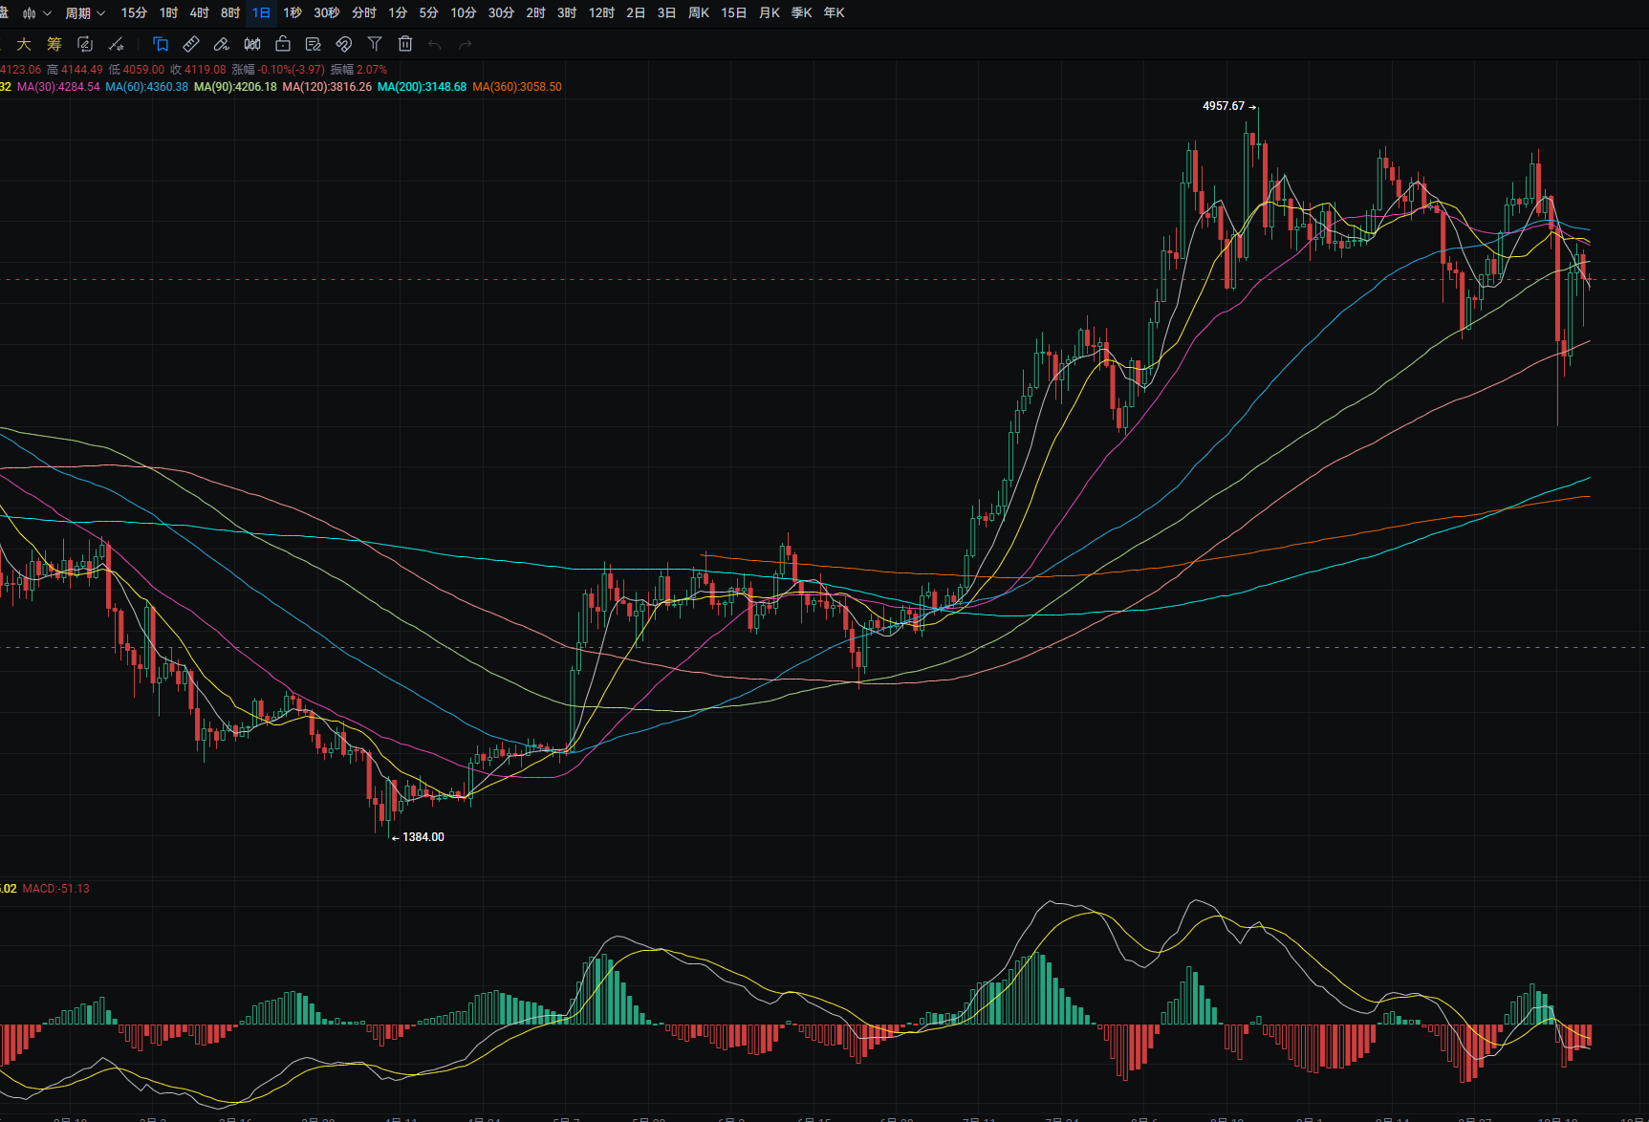Open the line drawing tool with dropdown arrow
Image resolution: width=1649 pixels, height=1122 pixels.
[117, 44]
